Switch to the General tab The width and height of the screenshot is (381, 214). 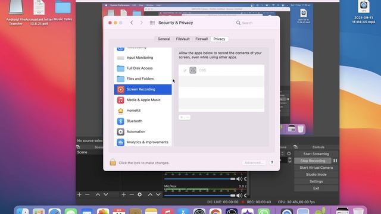164,39
